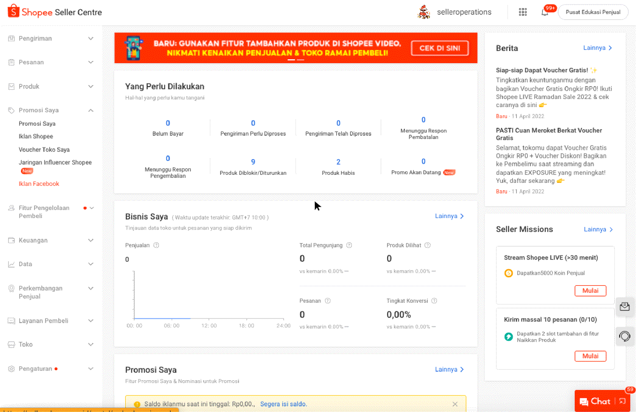Click the Pusat Edukasi Penjual button
Image resolution: width=636 pixels, height=412 pixels.
coord(593,12)
